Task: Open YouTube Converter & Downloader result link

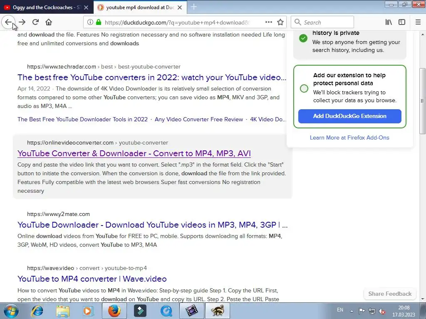Action: [134, 153]
